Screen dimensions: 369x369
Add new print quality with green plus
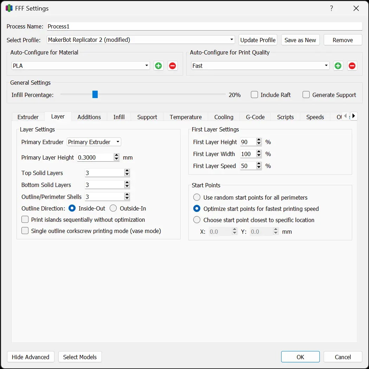338,66
